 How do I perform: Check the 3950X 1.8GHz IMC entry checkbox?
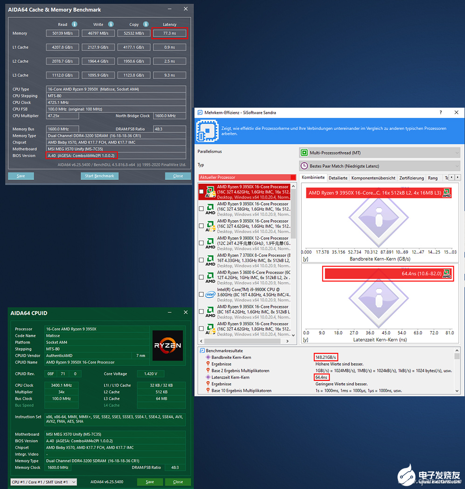(201, 329)
